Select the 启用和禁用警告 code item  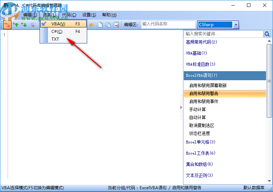click(225, 94)
